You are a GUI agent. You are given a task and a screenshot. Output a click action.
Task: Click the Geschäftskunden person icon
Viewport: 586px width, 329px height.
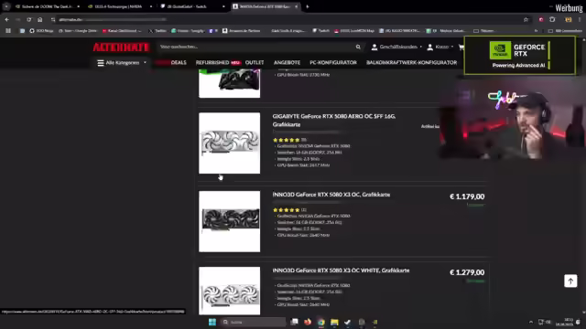[x=374, y=47]
